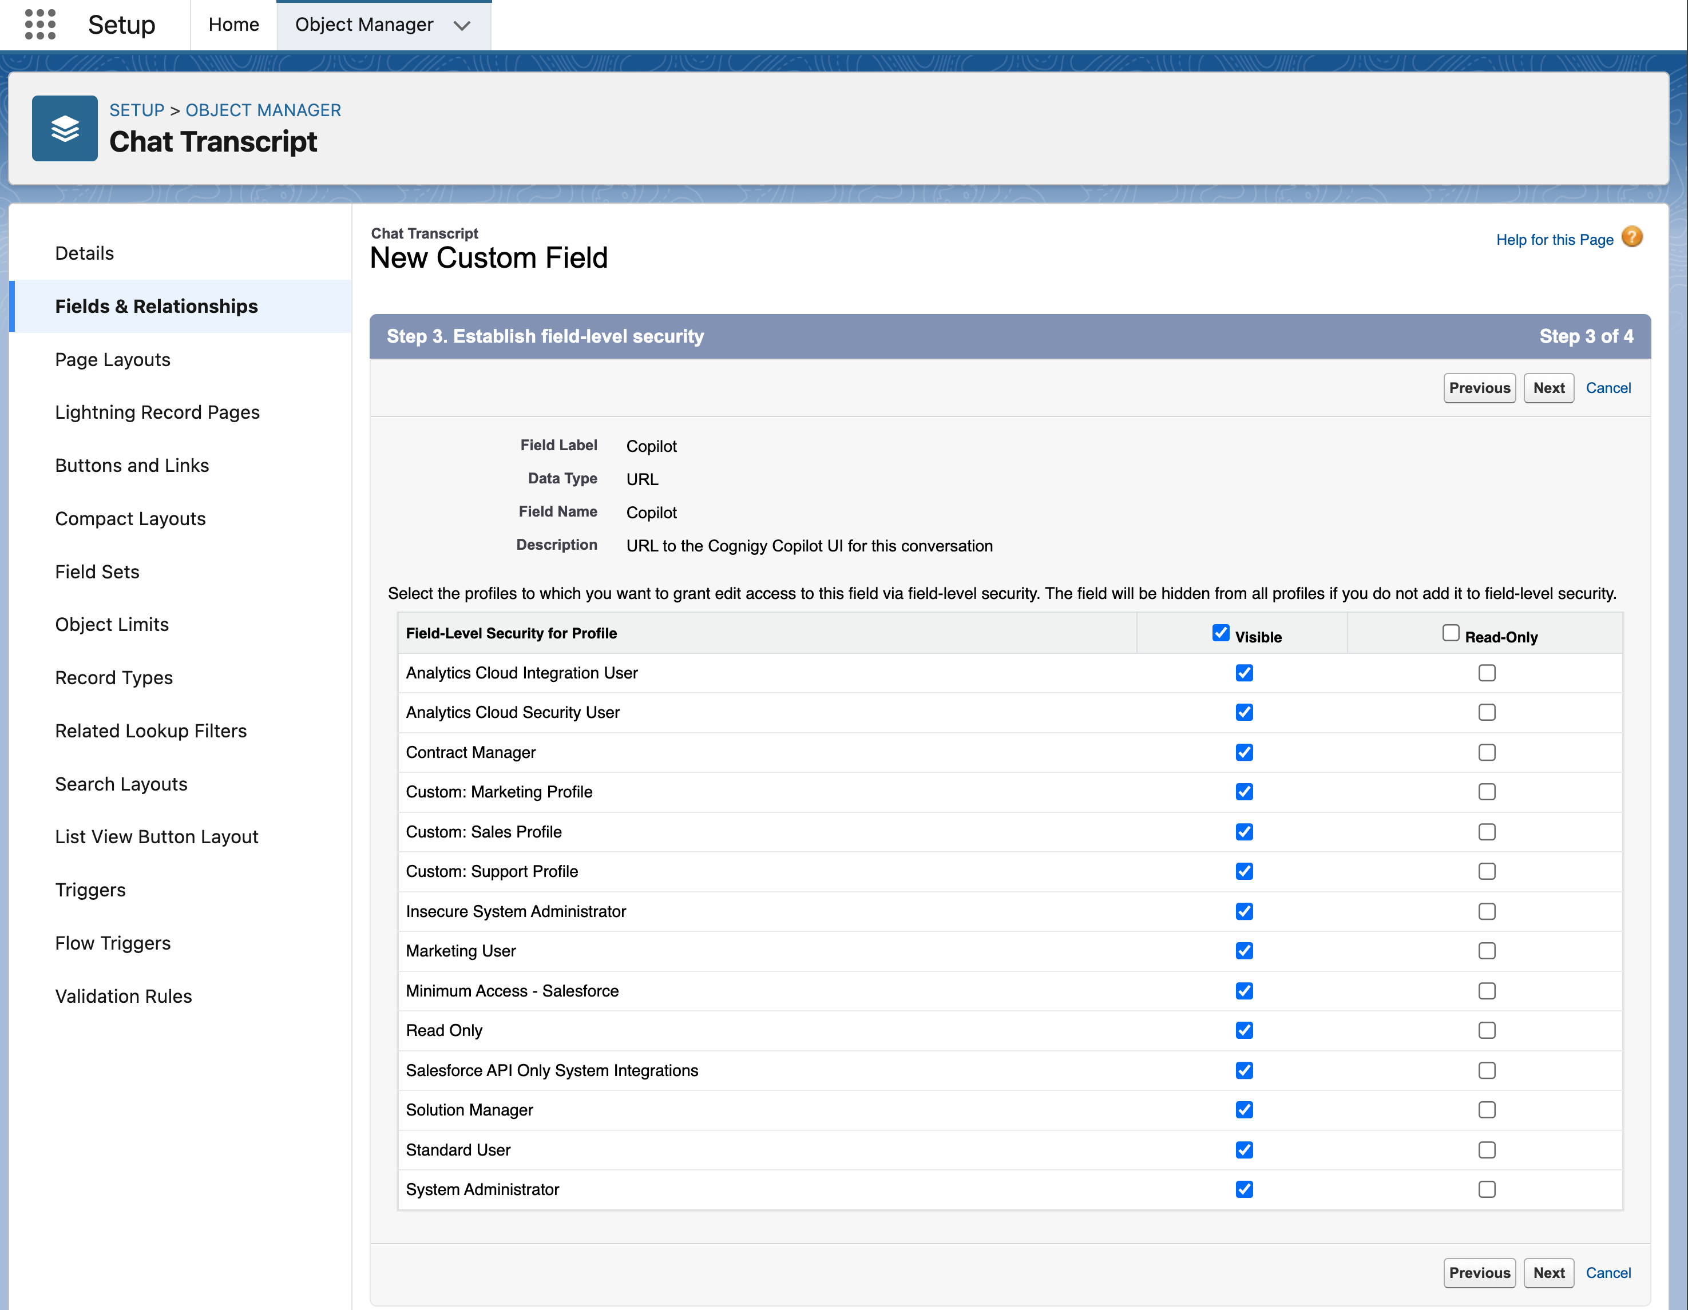
Task: Expand the Object Manager tab chevron
Action: pos(462,26)
